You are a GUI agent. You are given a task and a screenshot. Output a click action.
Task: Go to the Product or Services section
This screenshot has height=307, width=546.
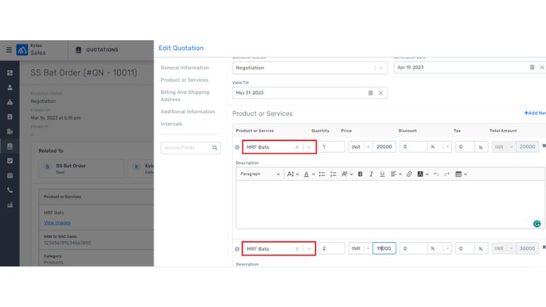pyautogui.click(x=184, y=80)
